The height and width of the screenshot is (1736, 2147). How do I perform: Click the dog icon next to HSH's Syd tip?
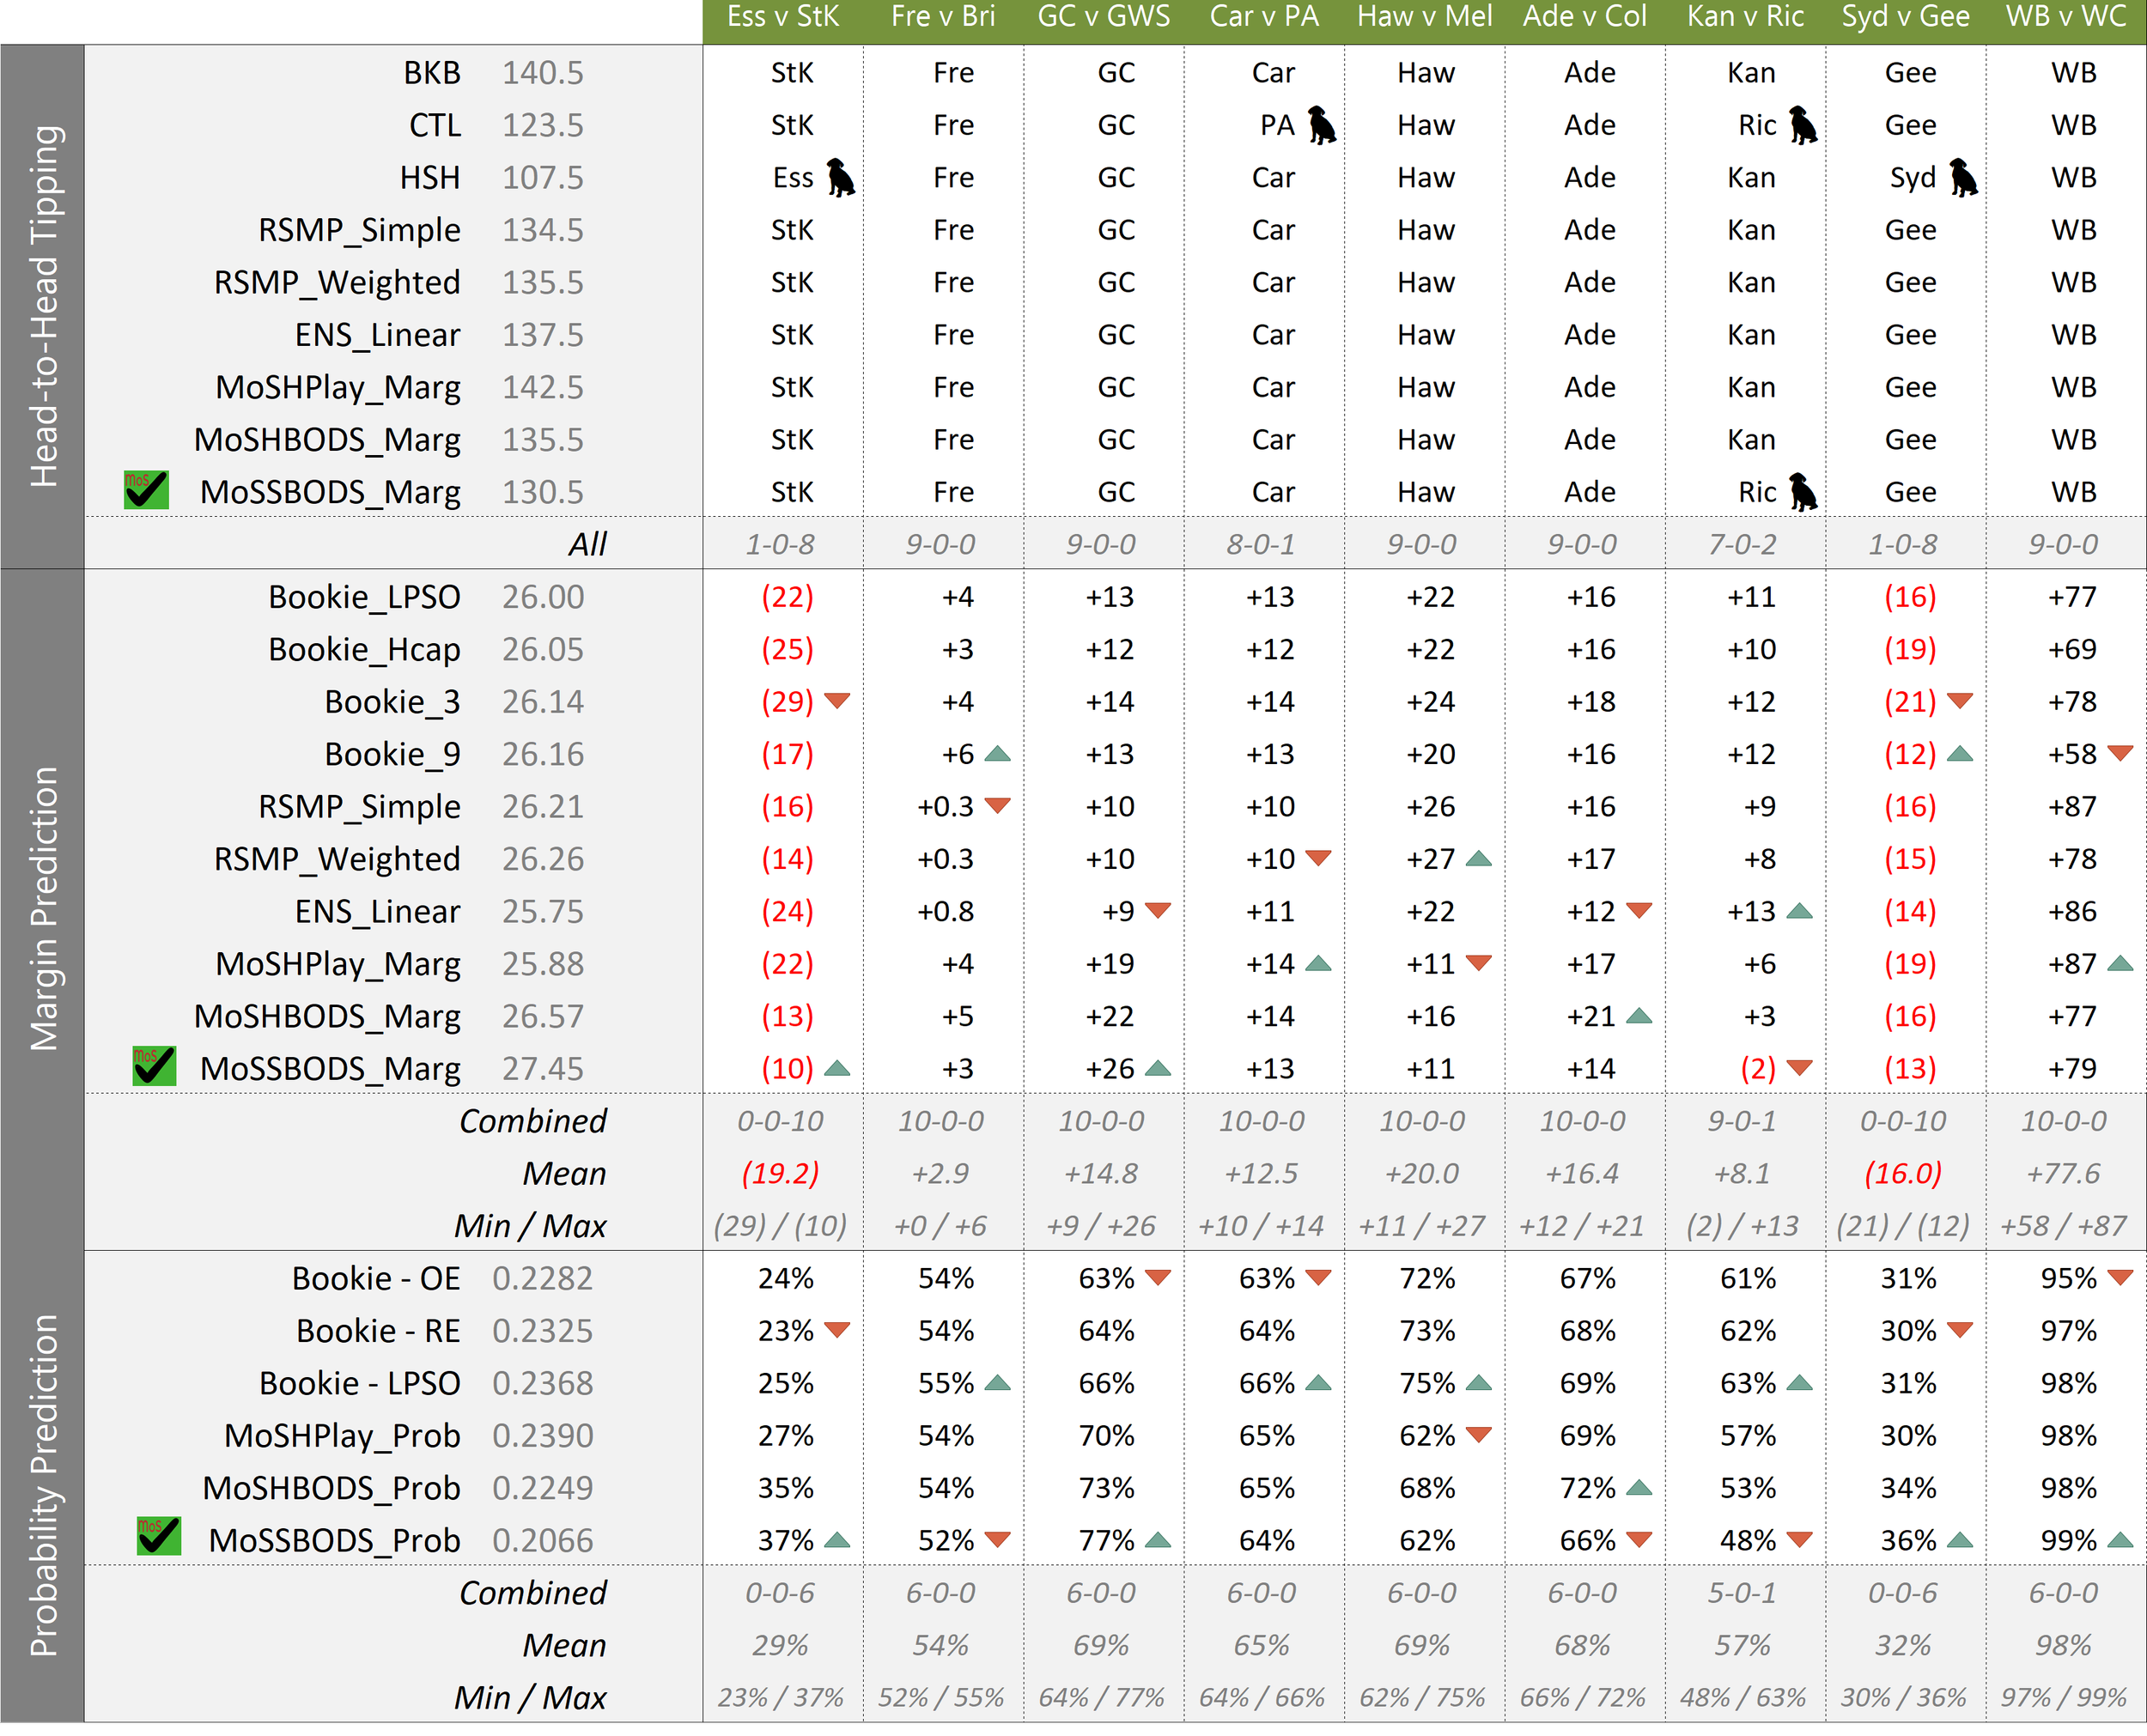click(x=1963, y=178)
